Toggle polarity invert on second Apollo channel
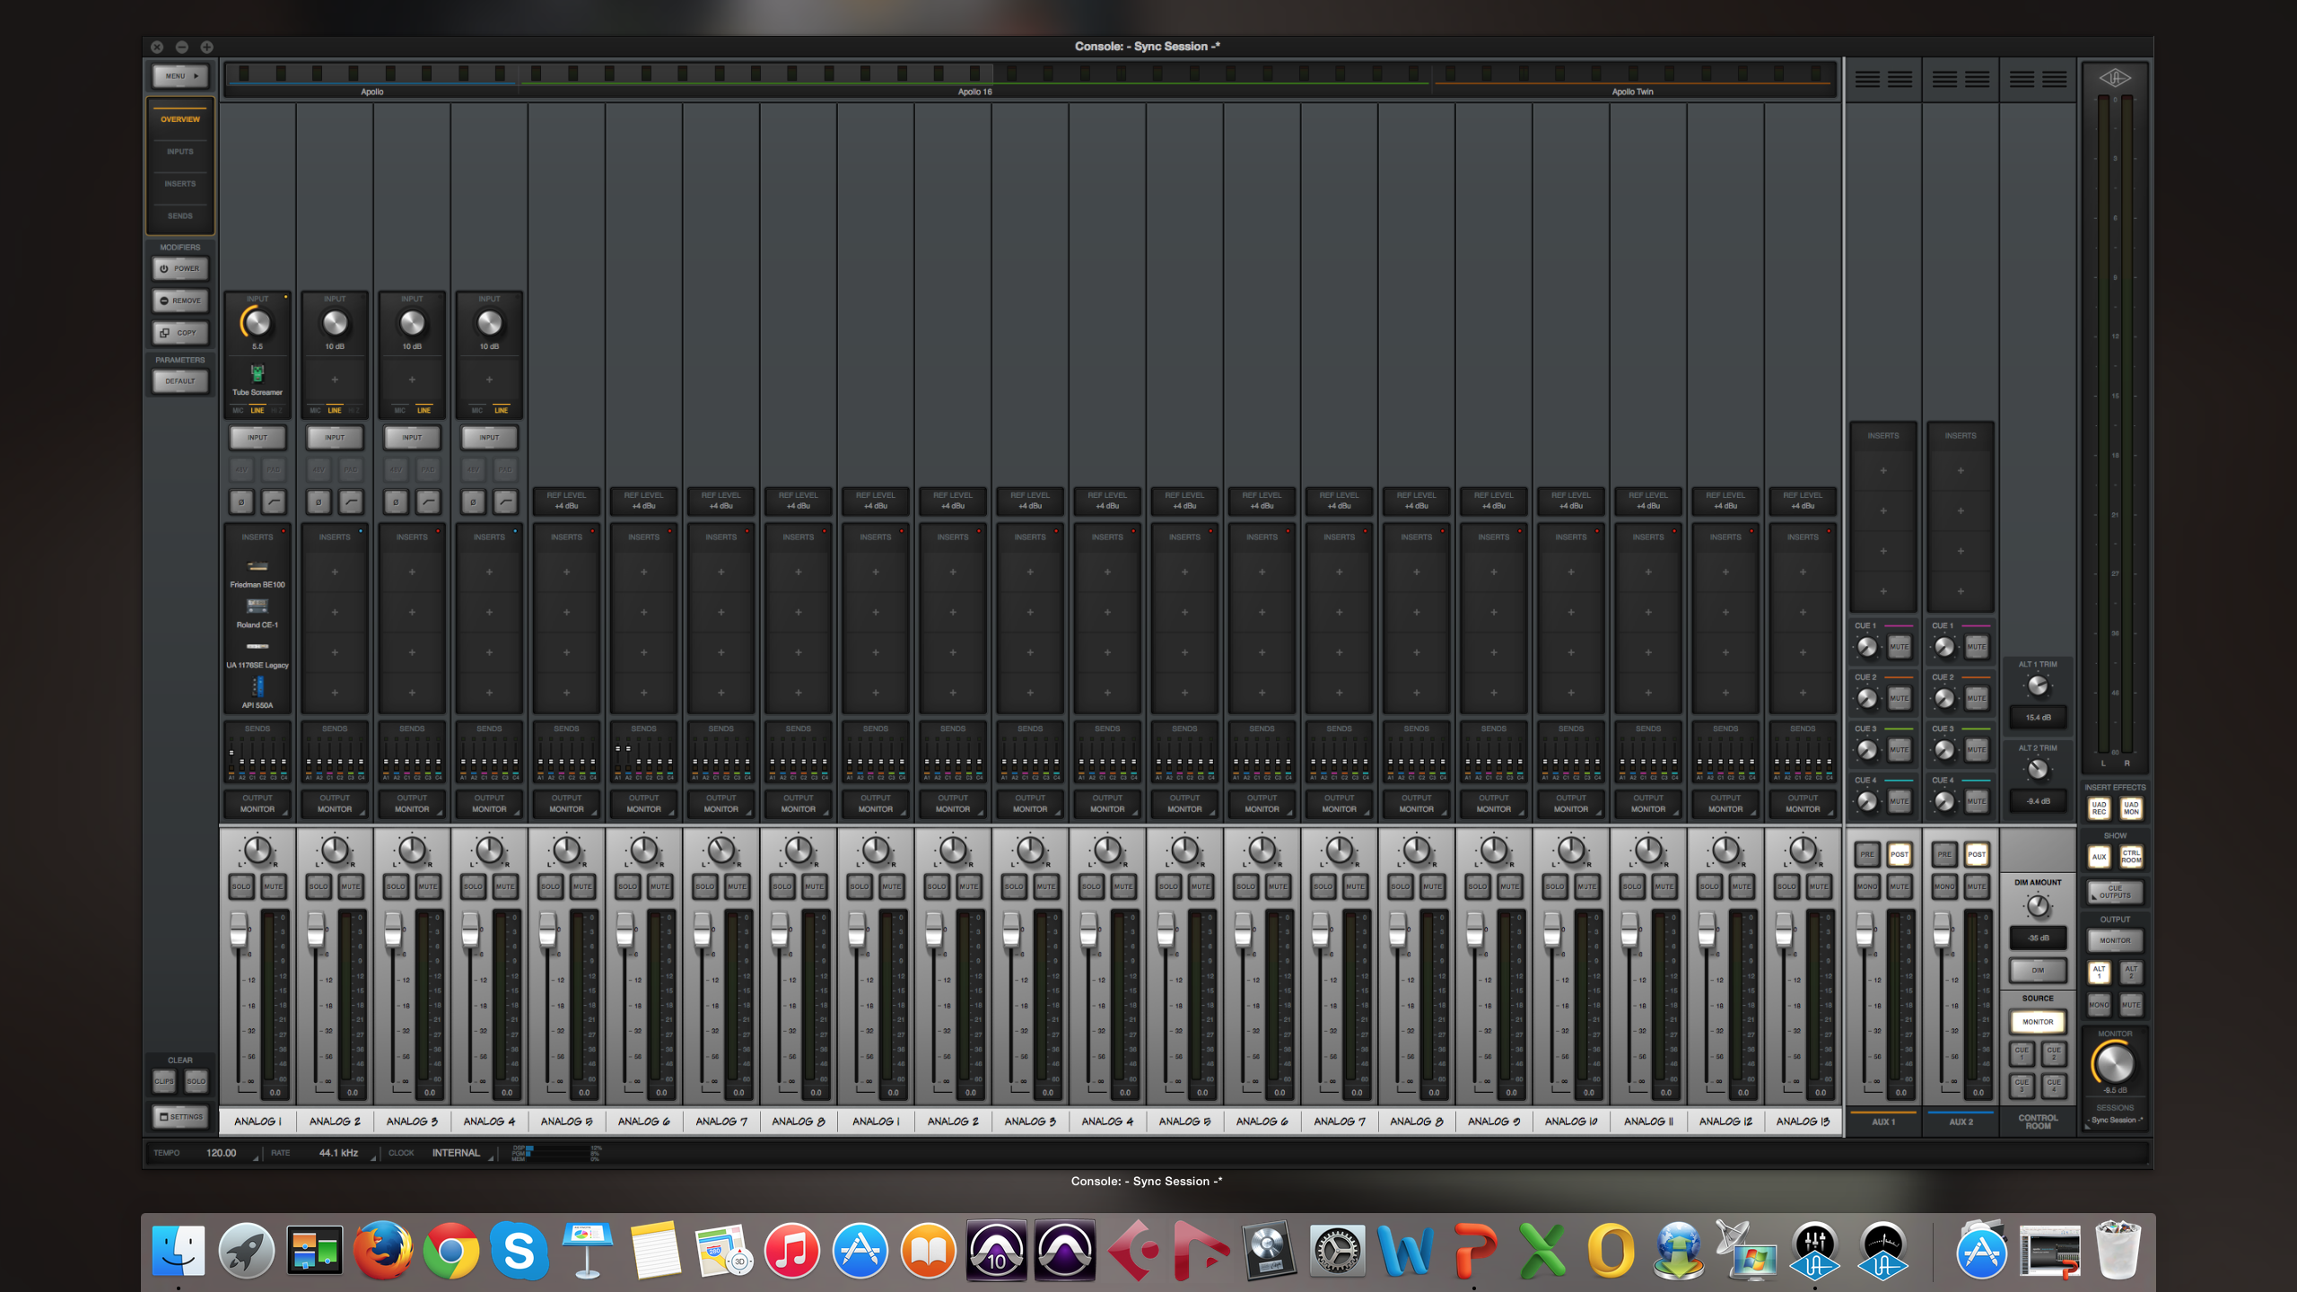Viewport: 2297px width, 1292px height. point(319,502)
